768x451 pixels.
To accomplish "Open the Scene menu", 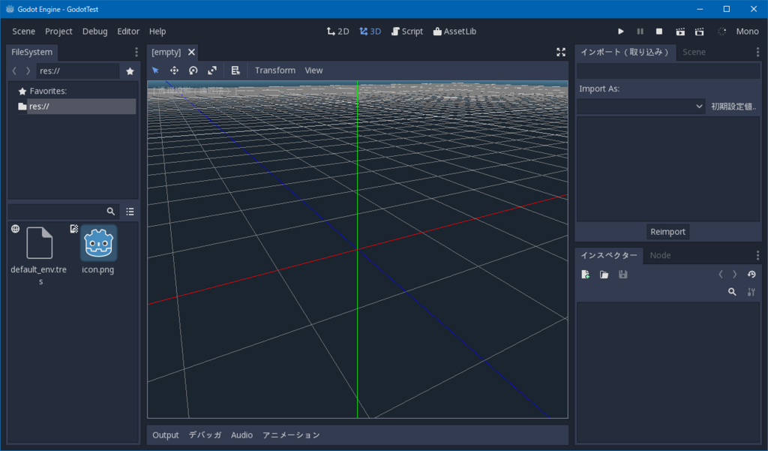I will (x=23, y=32).
